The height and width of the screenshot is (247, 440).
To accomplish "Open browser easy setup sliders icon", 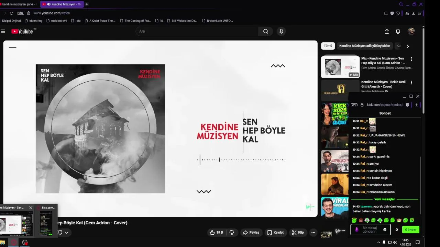I will click(x=419, y=13).
